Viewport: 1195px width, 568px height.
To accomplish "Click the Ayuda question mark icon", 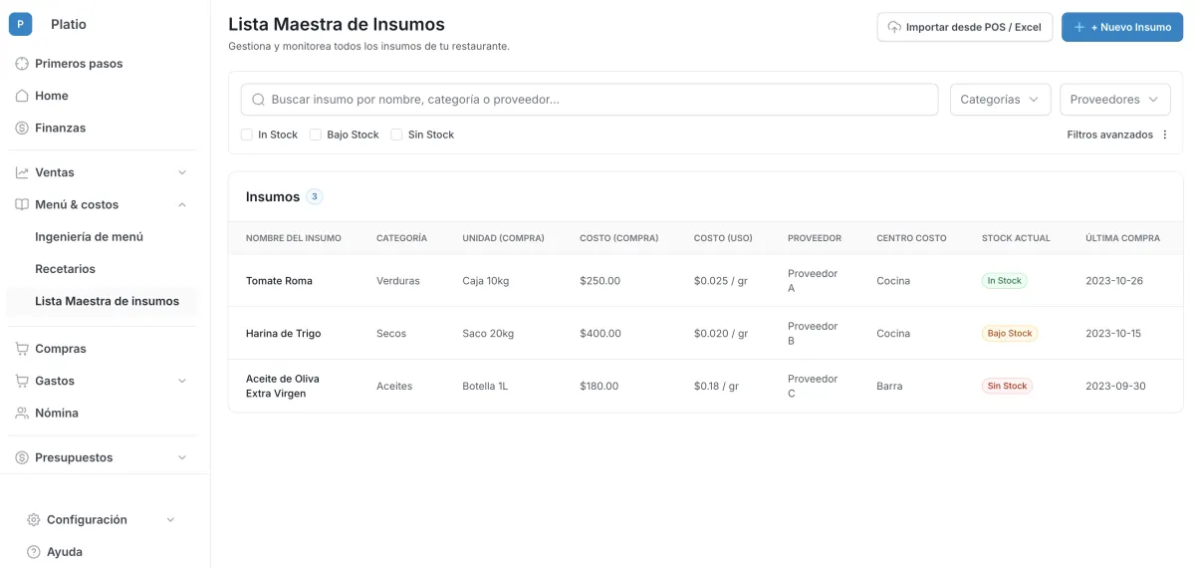I will 34,552.
